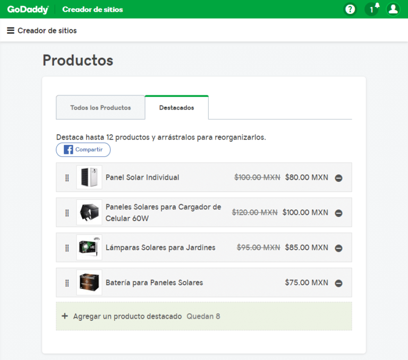The image size is (408, 360).
Task: Open the Creador de sitios header link
Action: tap(92, 10)
